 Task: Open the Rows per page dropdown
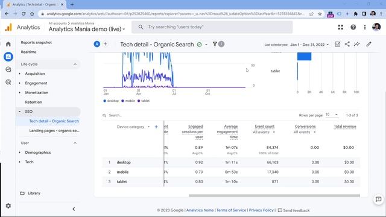pos(332,115)
